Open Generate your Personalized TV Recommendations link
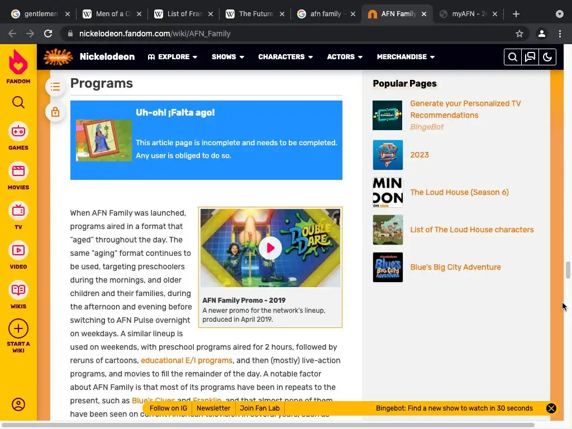This screenshot has width=572, height=429. pyautogui.click(x=465, y=109)
